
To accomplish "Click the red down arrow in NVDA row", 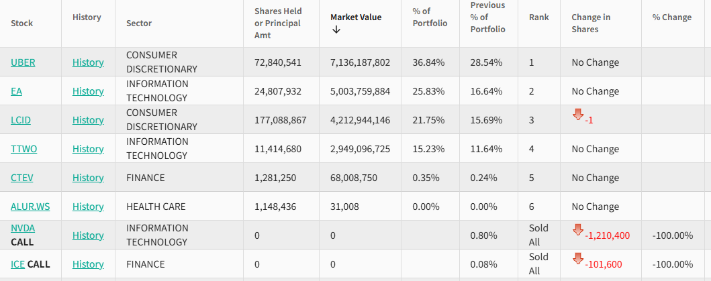I will (578, 230).
